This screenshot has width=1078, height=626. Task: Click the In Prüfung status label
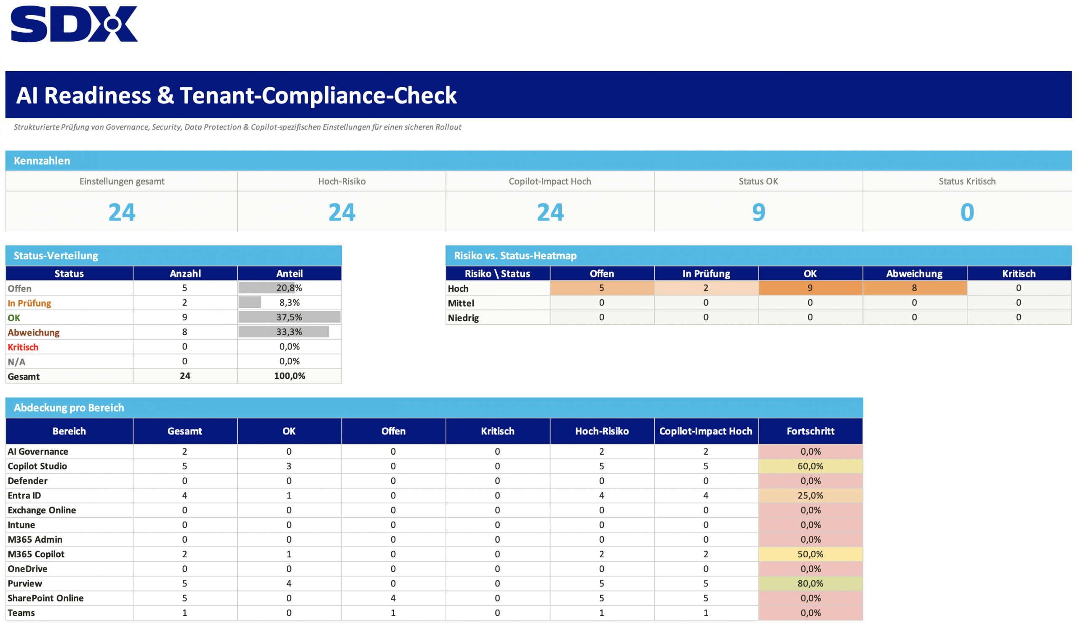29,303
